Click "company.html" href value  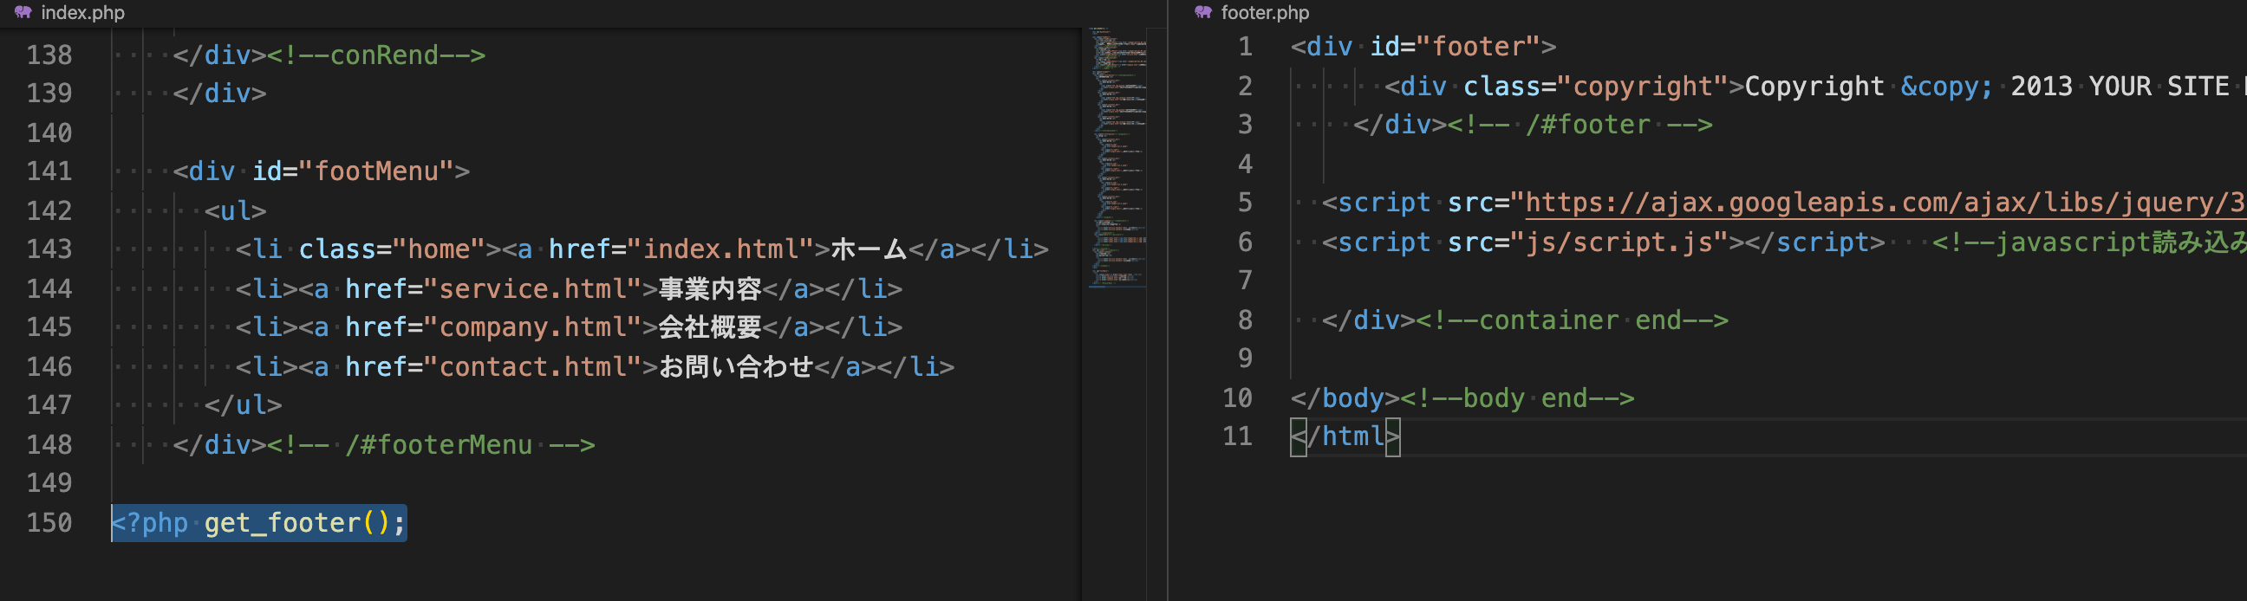[x=540, y=327]
